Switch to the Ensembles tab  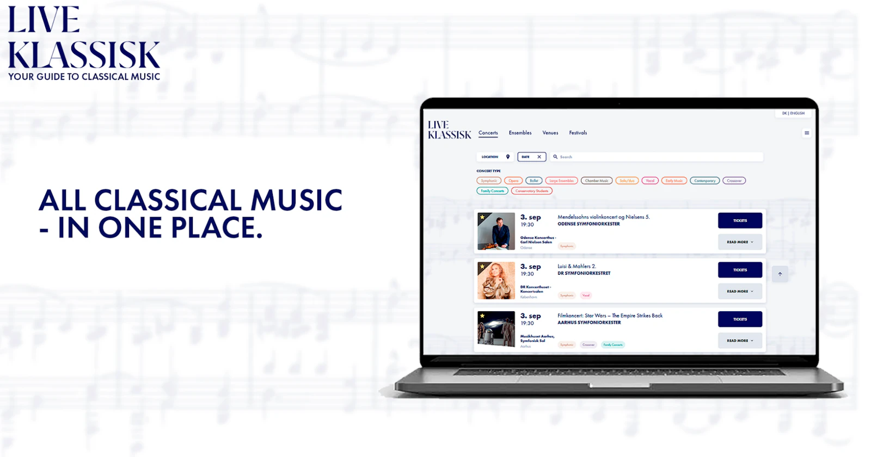point(520,133)
